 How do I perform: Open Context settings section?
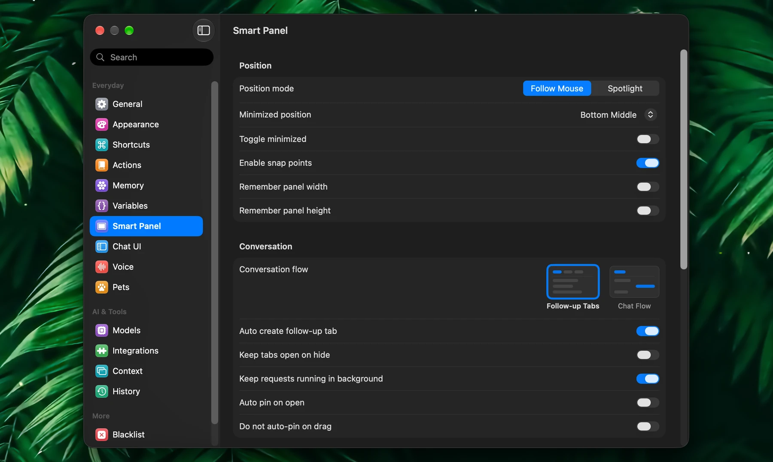pos(146,371)
